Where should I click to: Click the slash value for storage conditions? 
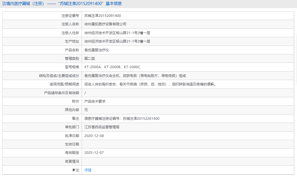[x=85, y=93]
